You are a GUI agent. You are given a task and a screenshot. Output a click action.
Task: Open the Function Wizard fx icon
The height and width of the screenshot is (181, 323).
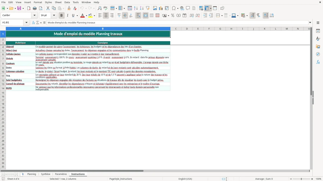33,23
